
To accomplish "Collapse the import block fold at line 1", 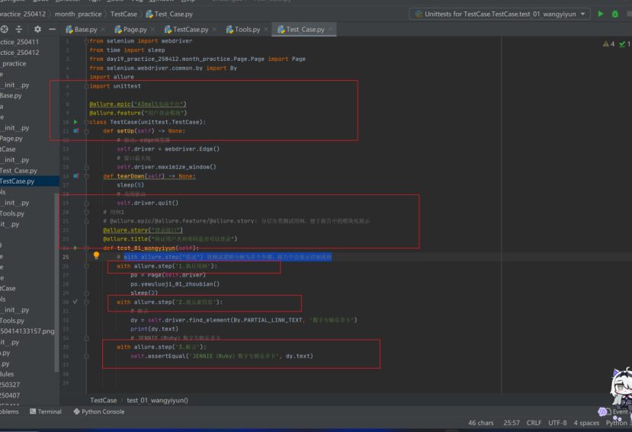I will point(86,41).
